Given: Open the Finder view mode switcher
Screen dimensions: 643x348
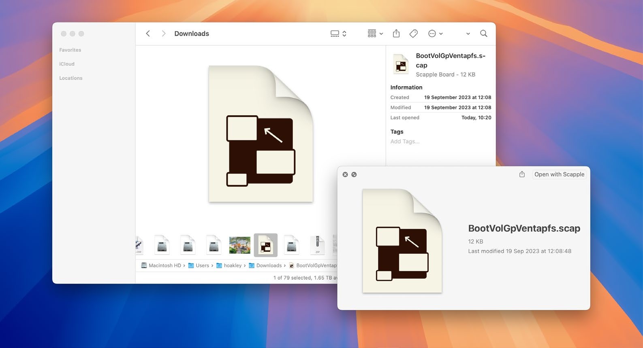Looking at the screenshot, I should click(x=338, y=34).
